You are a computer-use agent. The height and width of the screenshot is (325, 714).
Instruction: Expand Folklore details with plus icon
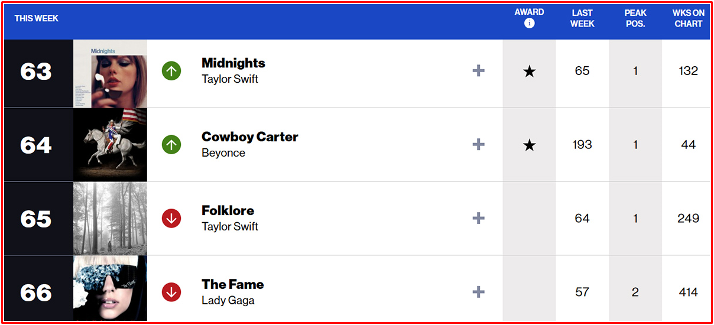click(x=479, y=218)
